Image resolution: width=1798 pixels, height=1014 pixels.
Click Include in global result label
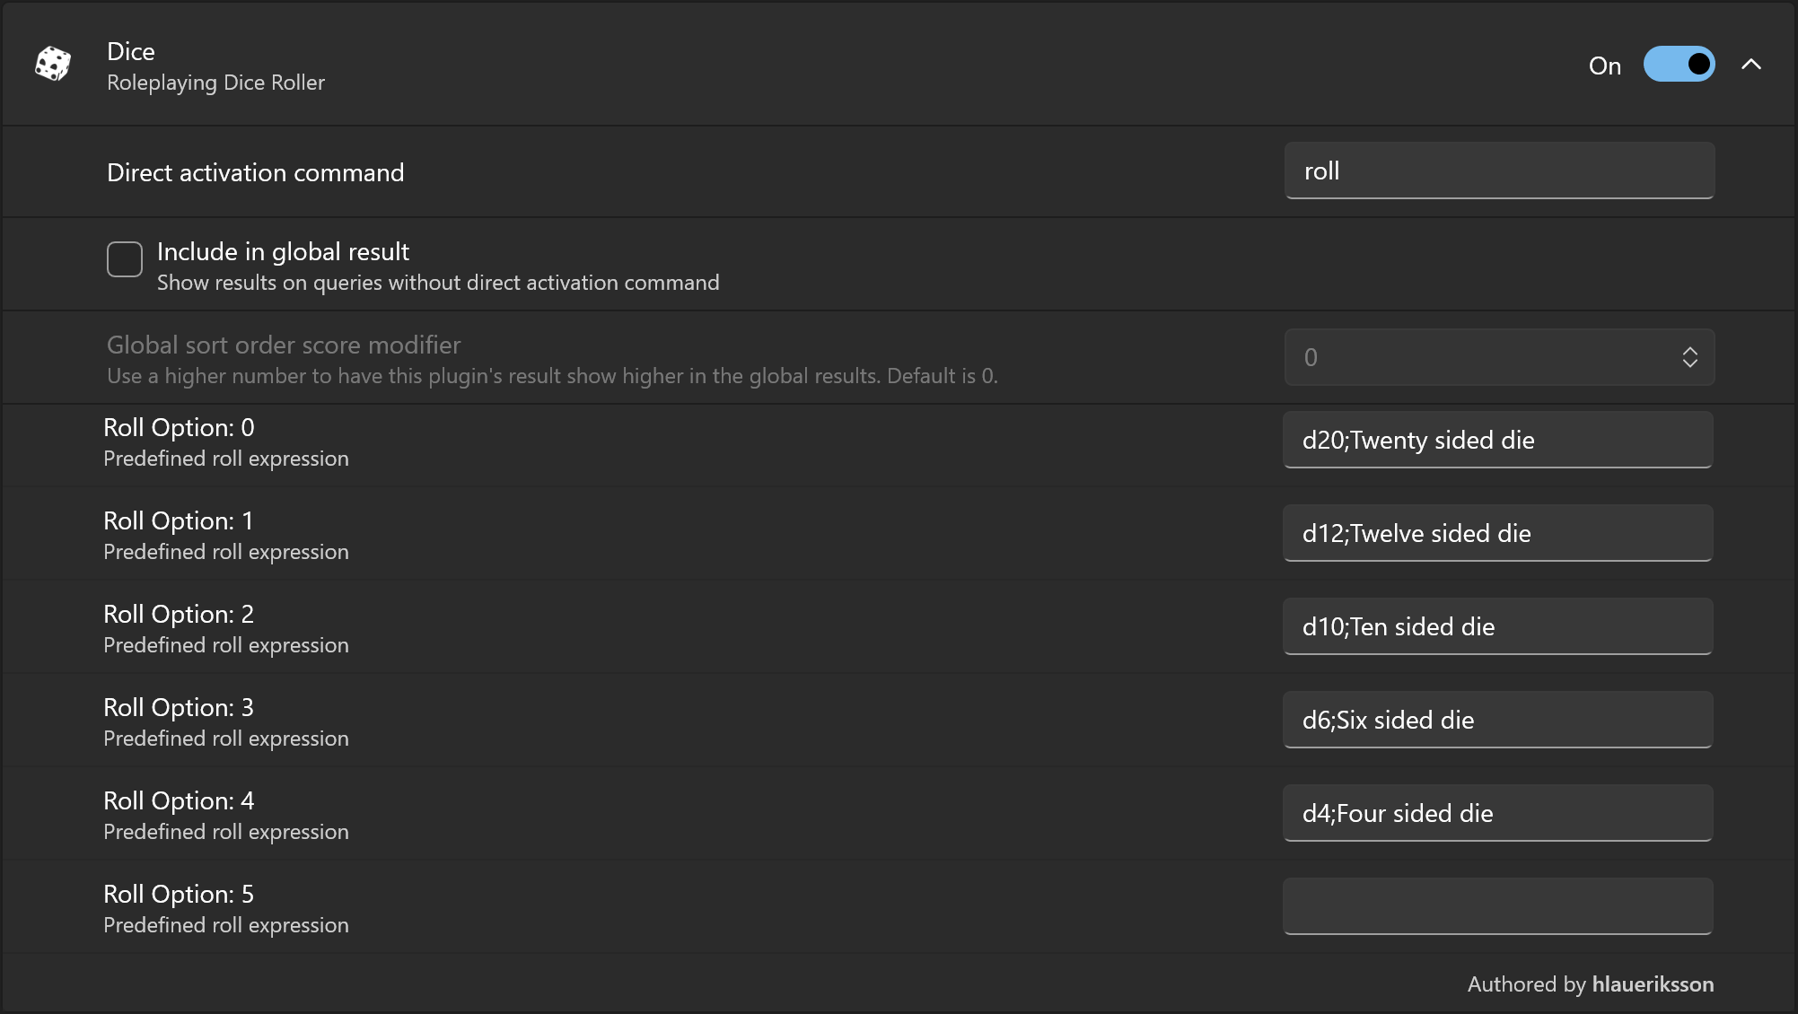point(283,252)
